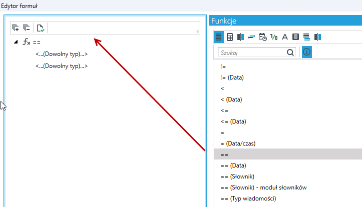This screenshot has height=207, width=362.
Task: Filter functions by blue arrows conversion icon
Action: pos(251,37)
